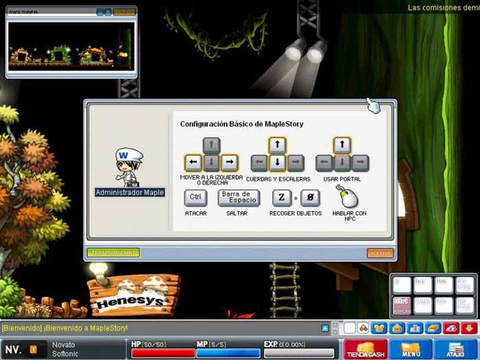Click the rope ladder below the dialog
The height and width of the screenshot is (360, 480).
[x=285, y=289]
